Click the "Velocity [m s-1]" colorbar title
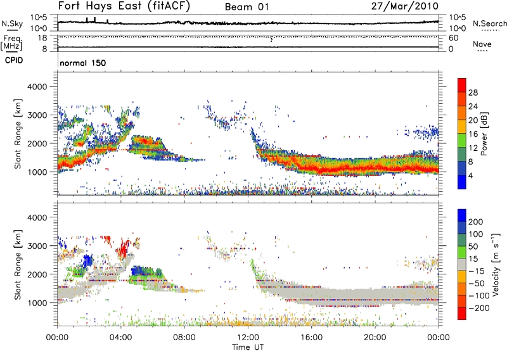The height and width of the screenshot is (351, 507). point(496,265)
